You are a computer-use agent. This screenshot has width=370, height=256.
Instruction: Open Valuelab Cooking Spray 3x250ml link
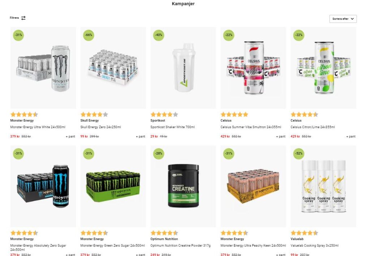coord(315,246)
